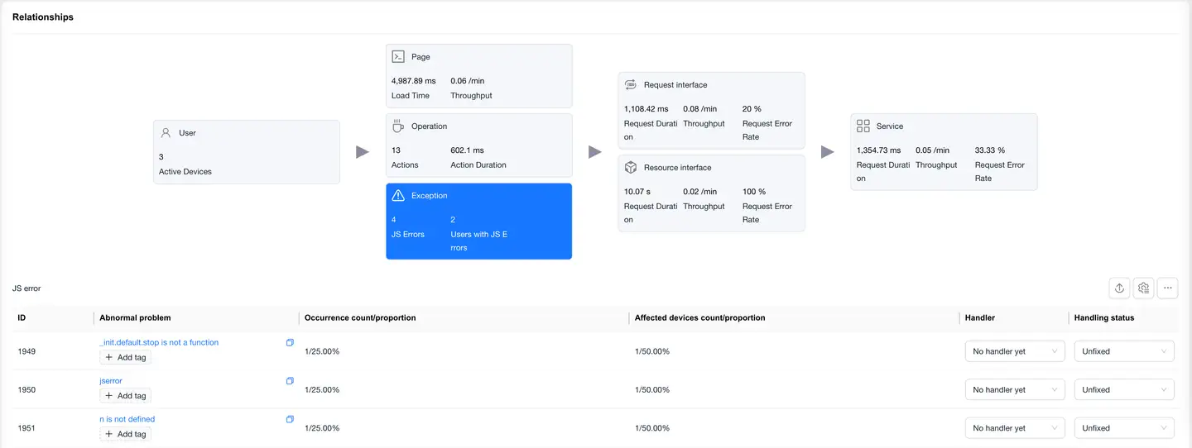Viewport: 1192px width, 448px height.
Task: Add tag to error 1949
Action: (x=126, y=358)
